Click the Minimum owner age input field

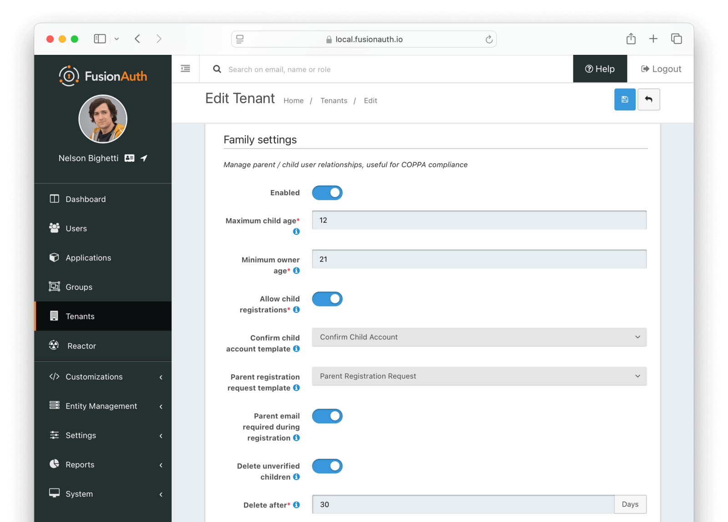click(x=479, y=259)
